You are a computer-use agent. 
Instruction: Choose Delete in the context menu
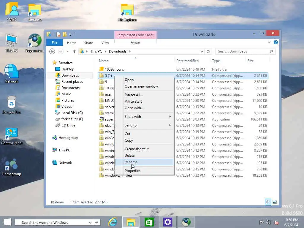pos(145,156)
